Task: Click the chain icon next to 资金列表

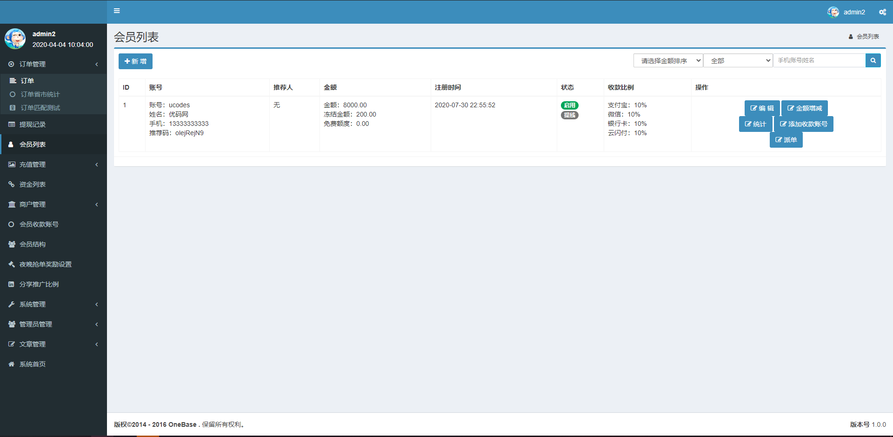Action: tap(12, 184)
